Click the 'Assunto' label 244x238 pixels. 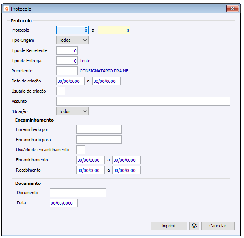tap(19, 101)
